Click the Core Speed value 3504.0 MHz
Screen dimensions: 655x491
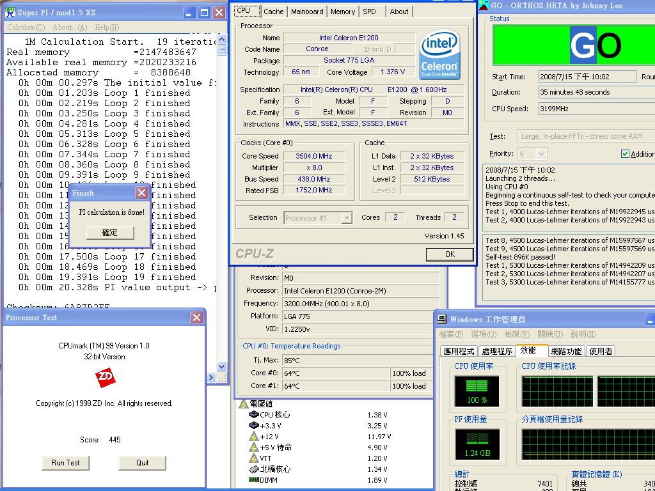[x=314, y=156]
